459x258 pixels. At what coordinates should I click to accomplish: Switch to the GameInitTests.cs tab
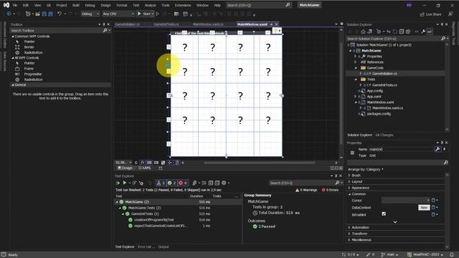click(166, 24)
